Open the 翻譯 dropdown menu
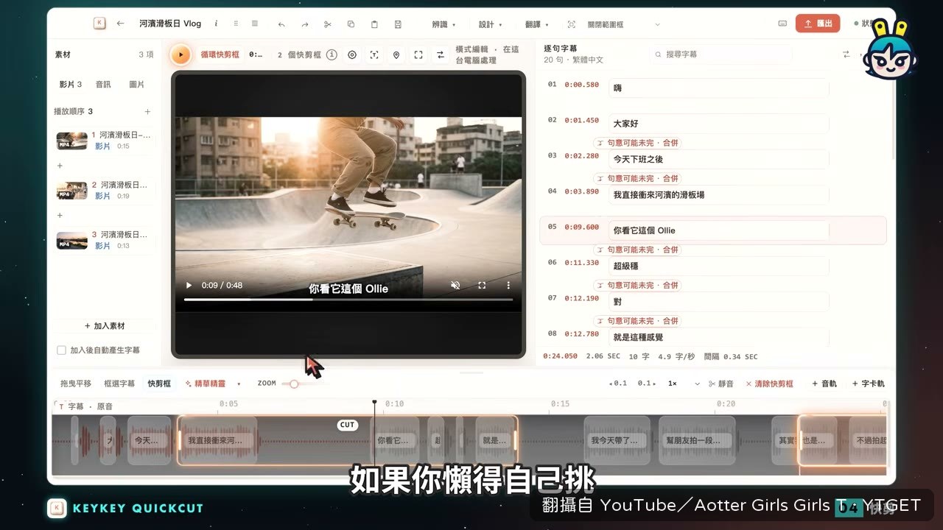 536,24
